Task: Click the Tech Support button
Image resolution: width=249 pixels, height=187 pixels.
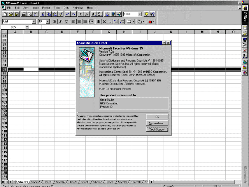Action: click(157, 129)
